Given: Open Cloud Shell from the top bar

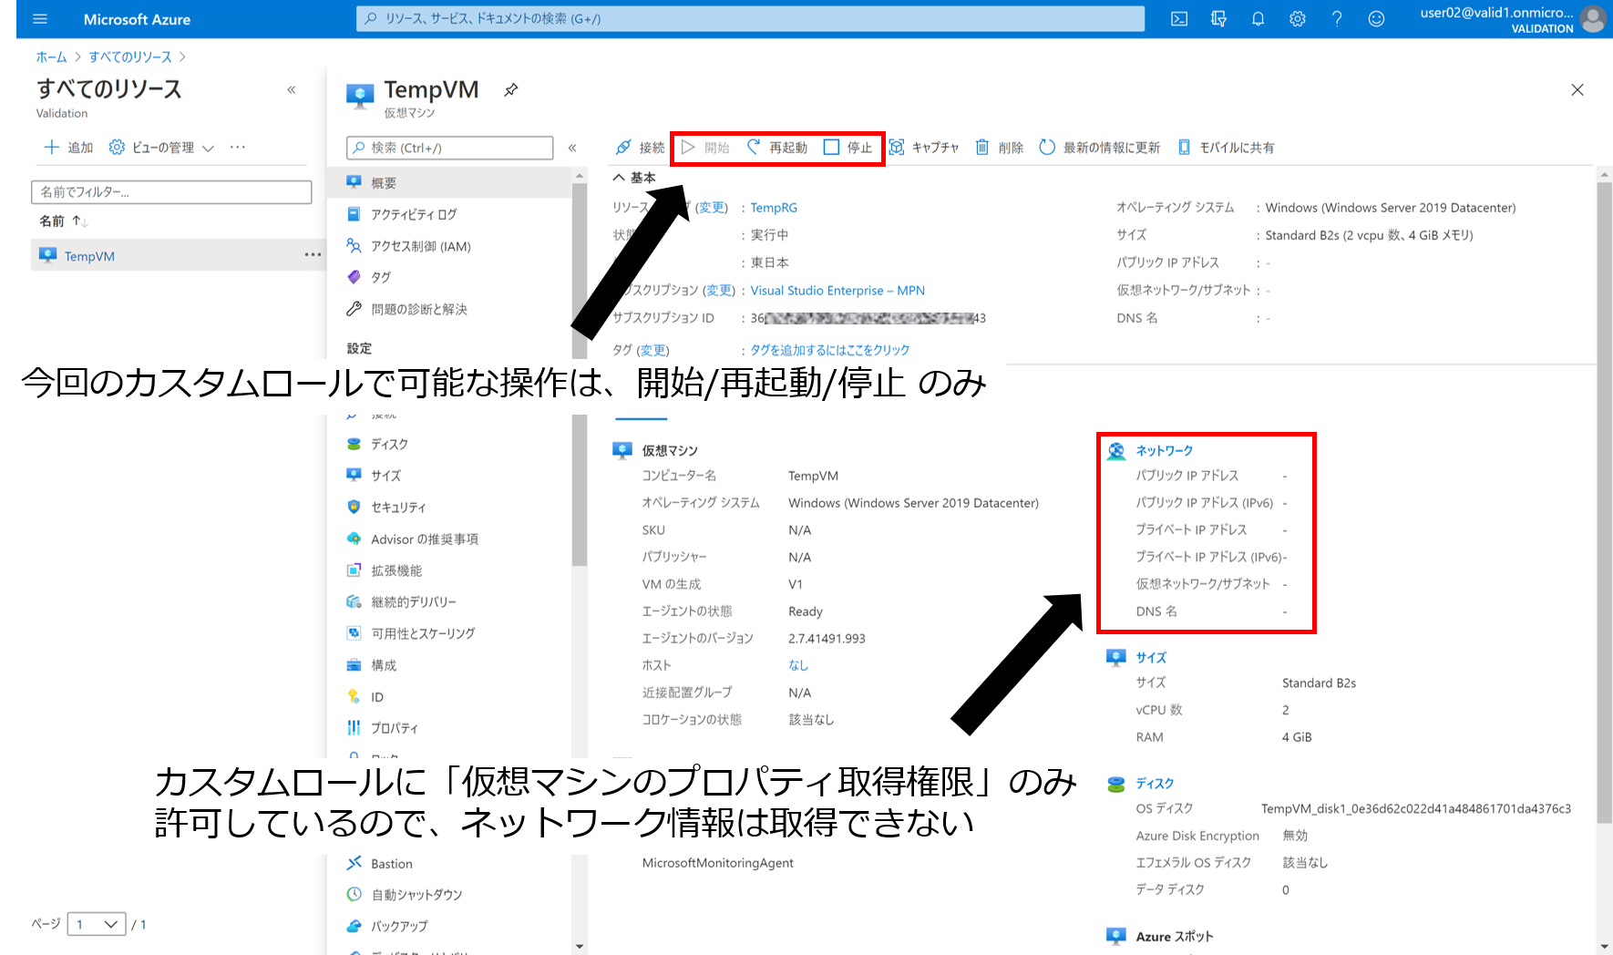Looking at the screenshot, I should 1179,19.
